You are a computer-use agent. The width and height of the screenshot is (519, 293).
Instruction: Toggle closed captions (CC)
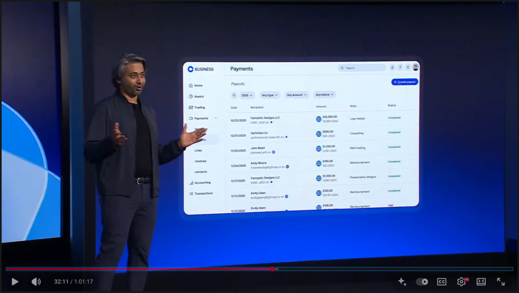442,282
